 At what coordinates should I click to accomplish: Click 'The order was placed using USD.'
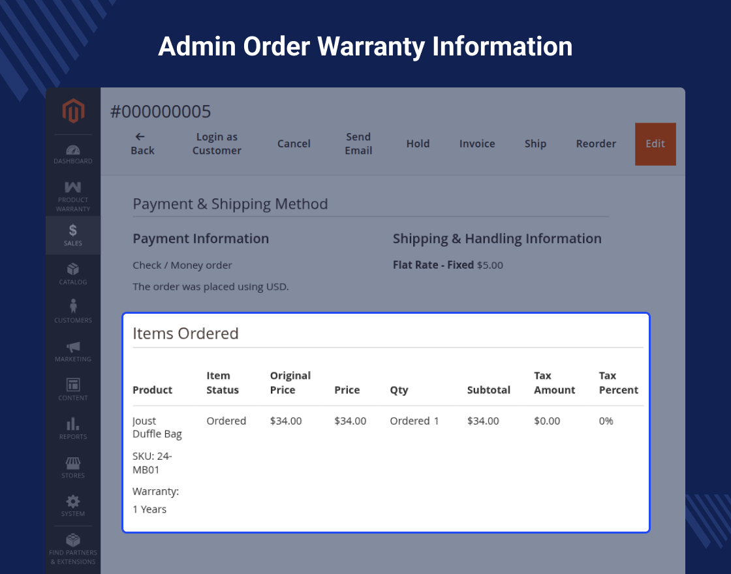210,286
